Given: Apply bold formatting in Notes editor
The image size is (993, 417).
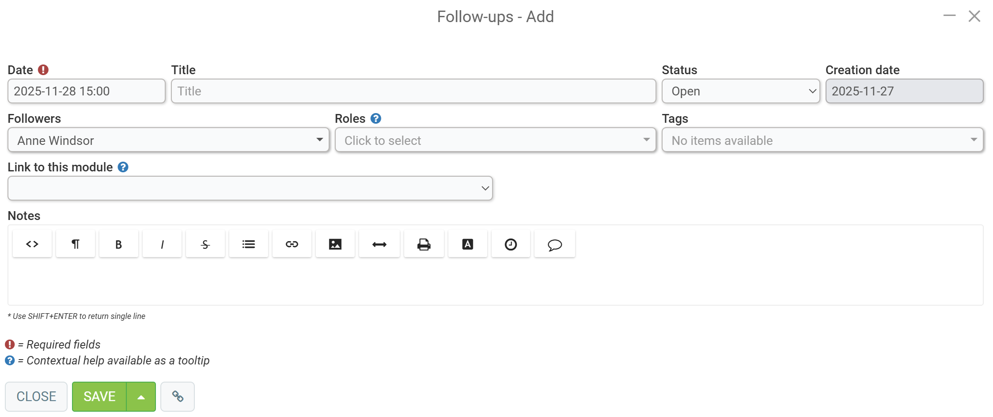Looking at the screenshot, I should (x=118, y=244).
